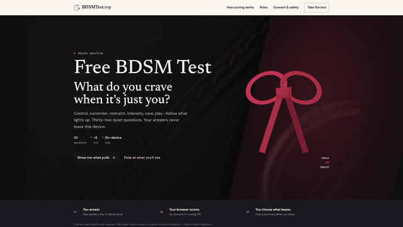Click the ~5 min stat
The height and width of the screenshot is (227, 403).
pos(96,140)
